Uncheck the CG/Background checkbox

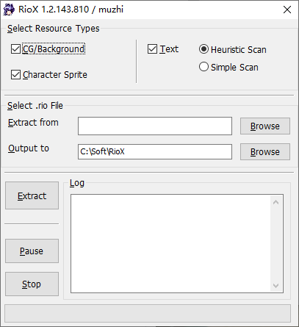[x=15, y=49]
